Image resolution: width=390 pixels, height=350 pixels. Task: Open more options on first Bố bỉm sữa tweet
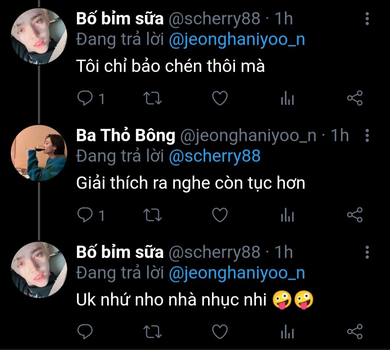click(367, 18)
